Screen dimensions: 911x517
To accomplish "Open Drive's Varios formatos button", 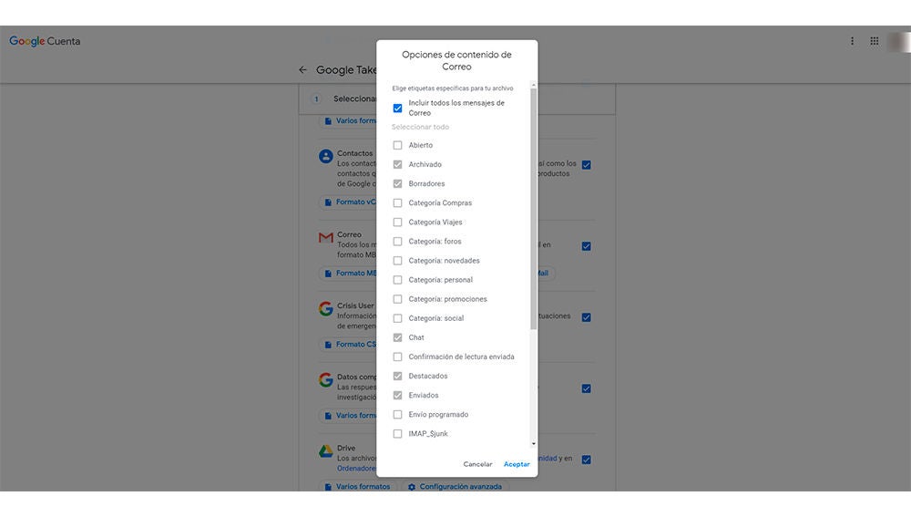I will (x=357, y=487).
